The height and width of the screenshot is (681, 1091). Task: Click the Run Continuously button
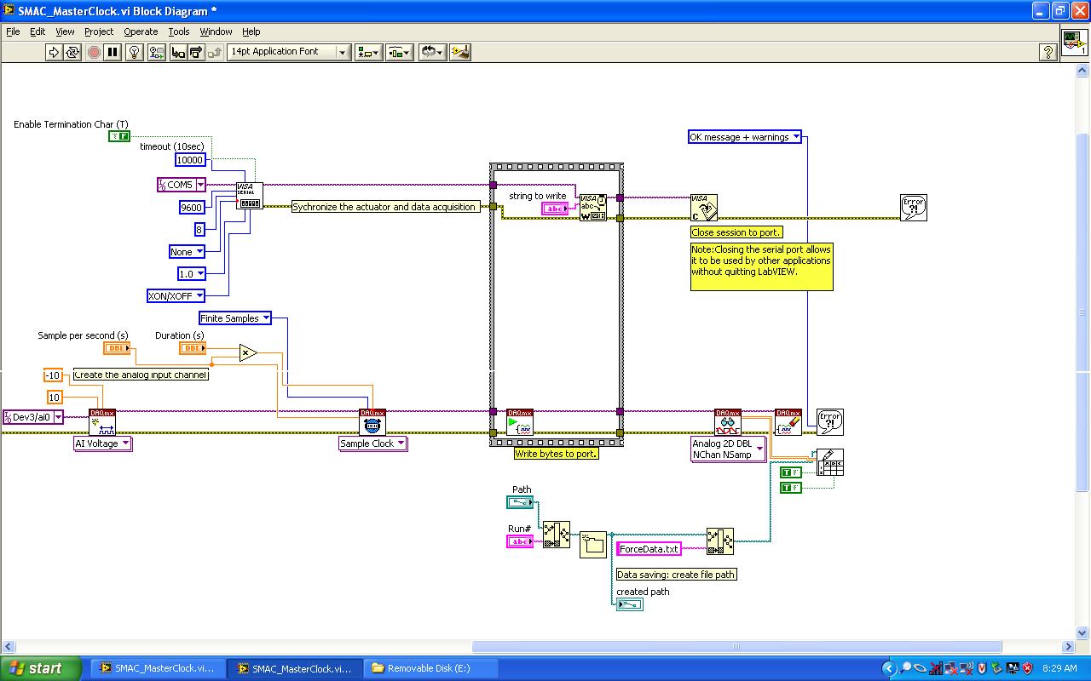pos(72,52)
